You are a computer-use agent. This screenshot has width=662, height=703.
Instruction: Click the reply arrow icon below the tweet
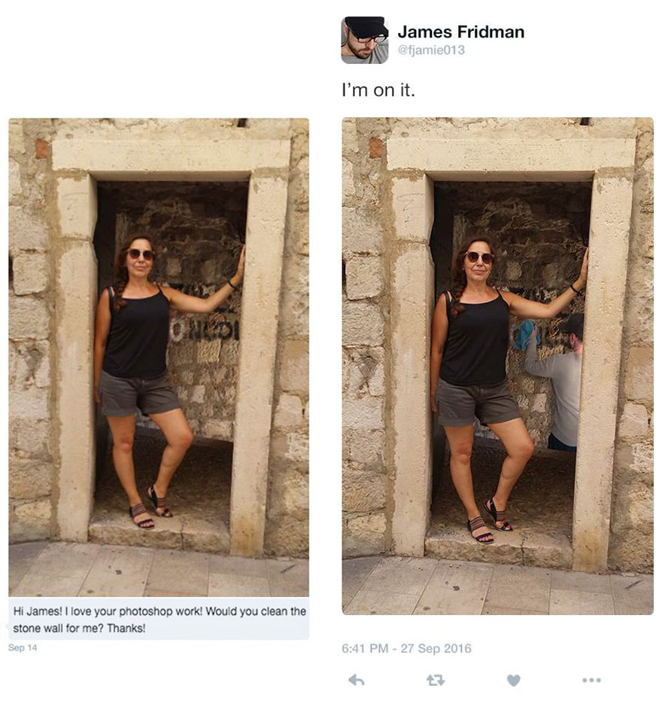point(357,680)
